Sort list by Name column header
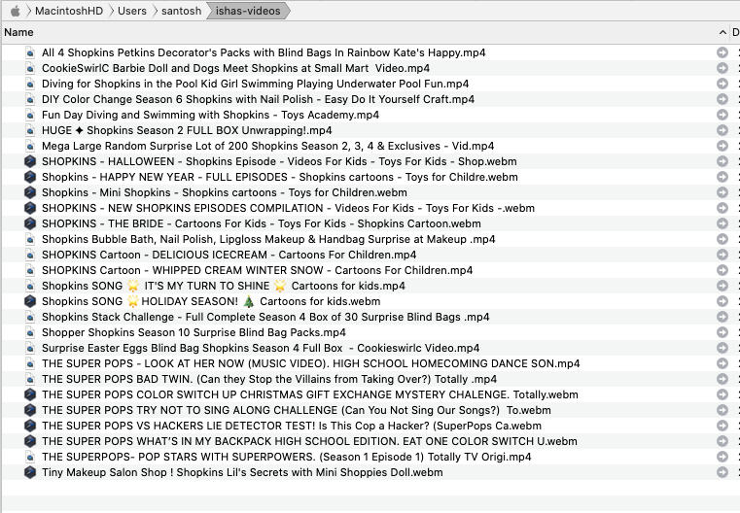Image resolution: width=740 pixels, height=513 pixels. pos(18,32)
